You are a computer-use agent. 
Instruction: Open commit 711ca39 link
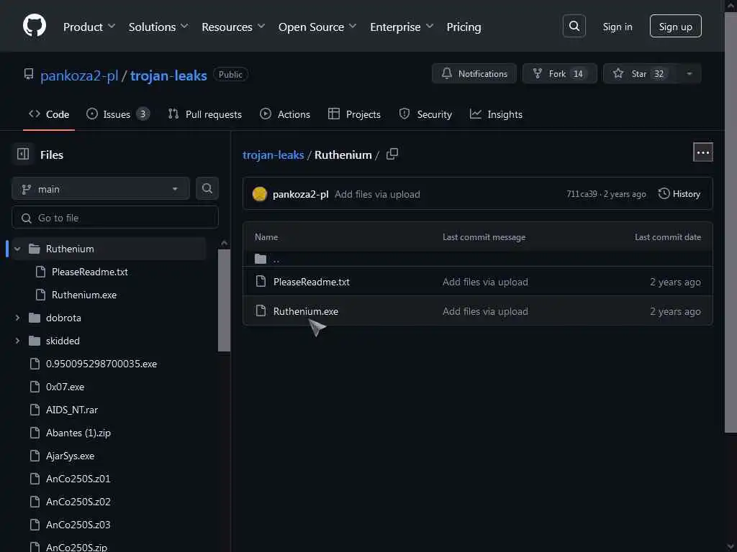tap(582, 194)
